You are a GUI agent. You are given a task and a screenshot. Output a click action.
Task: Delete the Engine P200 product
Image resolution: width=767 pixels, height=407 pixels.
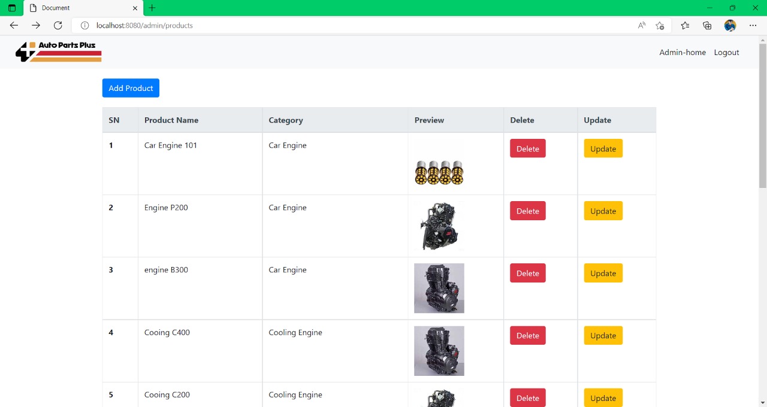pyautogui.click(x=527, y=211)
